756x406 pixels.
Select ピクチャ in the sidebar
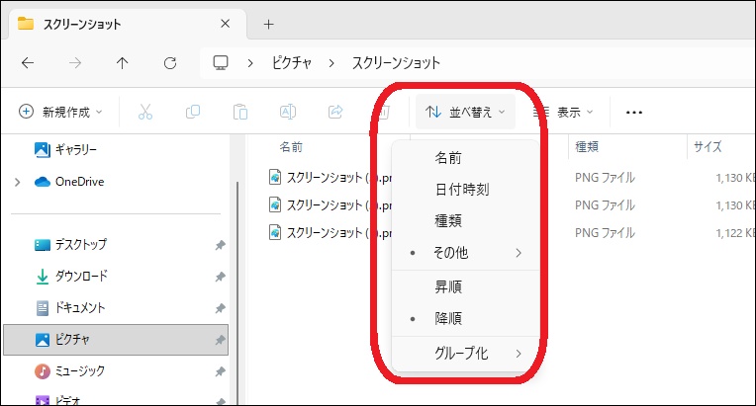coord(116,340)
